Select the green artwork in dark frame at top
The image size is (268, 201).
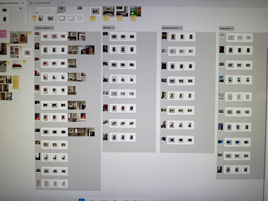coord(95,11)
